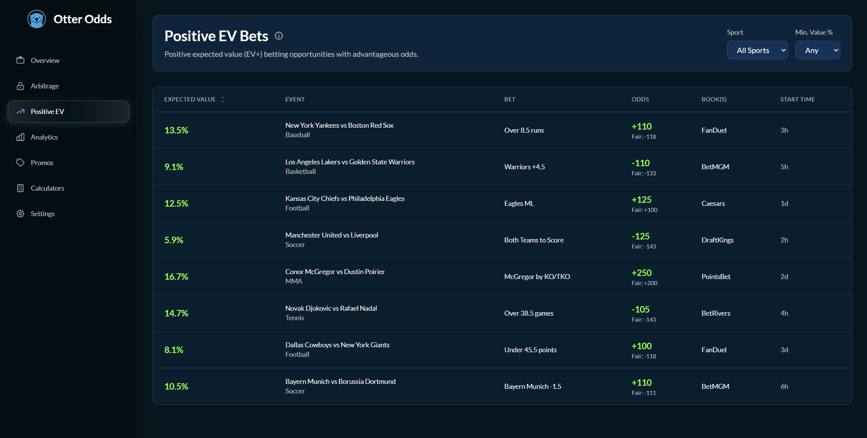
Task: Select Kansas City Chiefs vs Philadelphia Eagles
Action: [x=345, y=198]
